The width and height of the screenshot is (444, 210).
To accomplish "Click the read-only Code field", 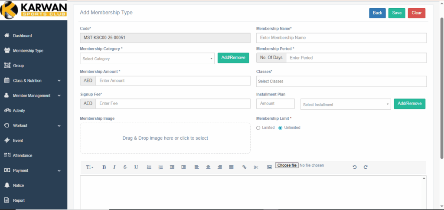I will tap(165, 38).
